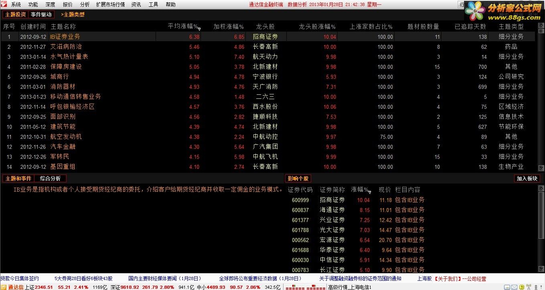Open news link 全球即将公布重要经济数据
545x290 pixels.
coord(260,278)
